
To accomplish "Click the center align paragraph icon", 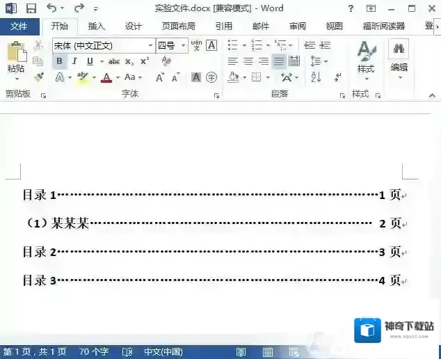I will point(248,61).
